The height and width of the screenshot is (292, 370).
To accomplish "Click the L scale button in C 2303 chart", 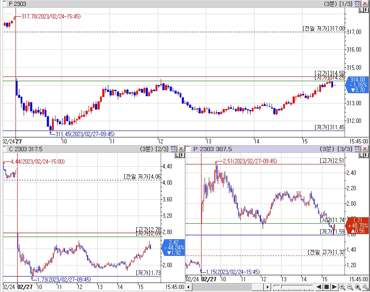I will coord(177,155).
